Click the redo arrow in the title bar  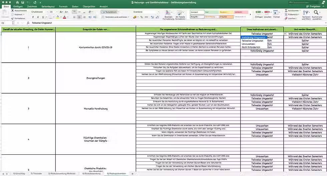pos(35,2)
